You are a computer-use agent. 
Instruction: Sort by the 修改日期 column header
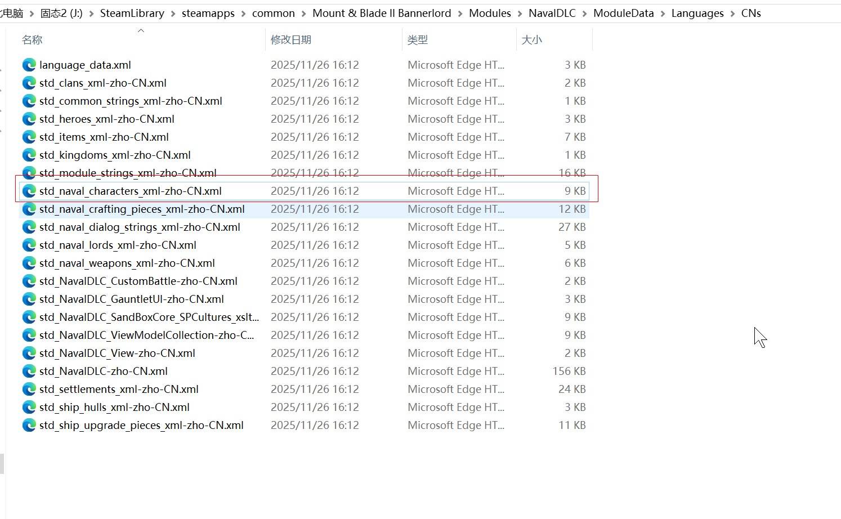pos(290,40)
